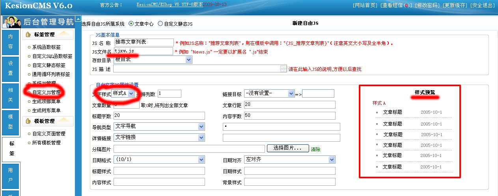The image size is (498, 196).
Task: Open 生成顶部菜单 in the navigation
Action: coord(47,102)
